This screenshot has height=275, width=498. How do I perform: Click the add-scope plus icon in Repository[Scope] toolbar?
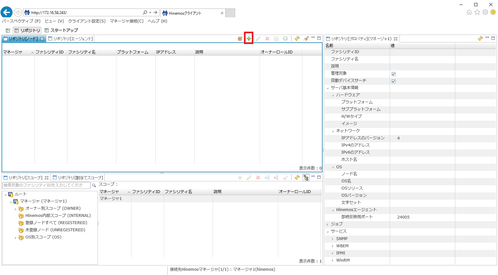click(x=240, y=177)
